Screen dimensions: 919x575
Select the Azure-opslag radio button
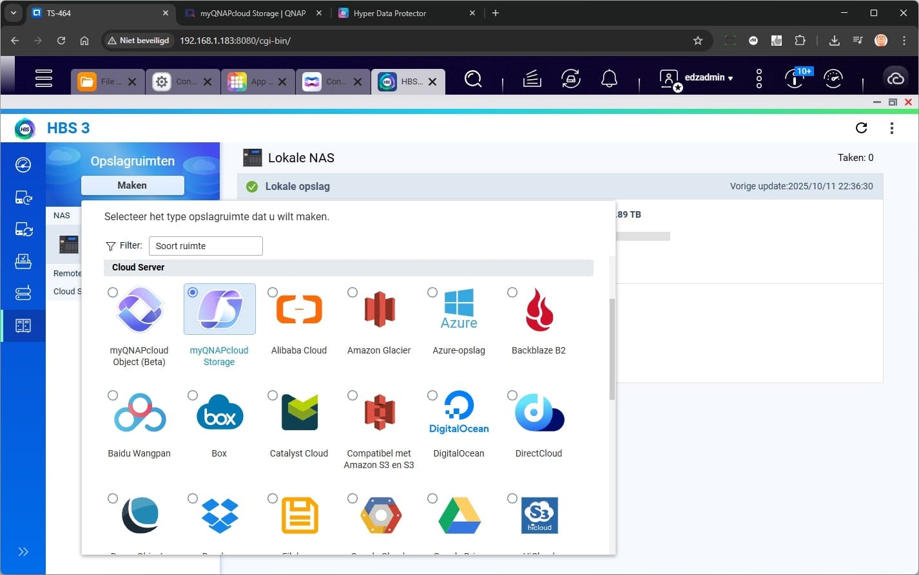(x=432, y=292)
